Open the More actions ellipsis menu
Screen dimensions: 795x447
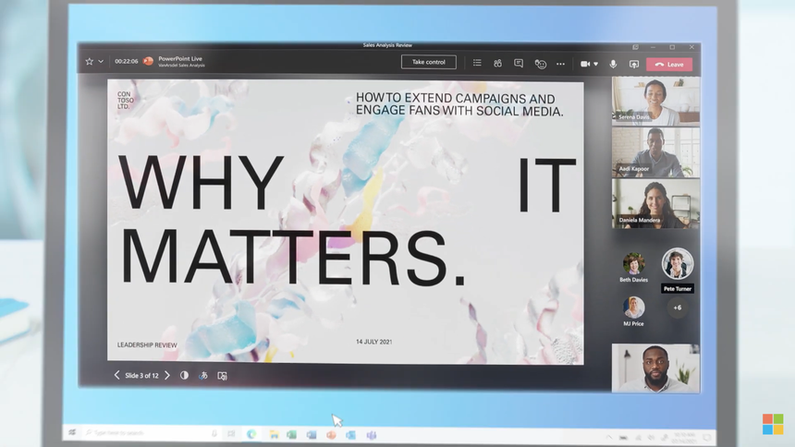click(561, 64)
